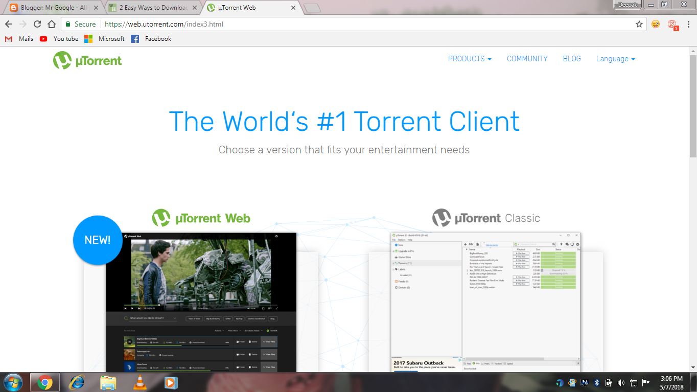Close the µTorrent Web tab
Viewport: 697px width, 392px height.
(x=293, y=8)
